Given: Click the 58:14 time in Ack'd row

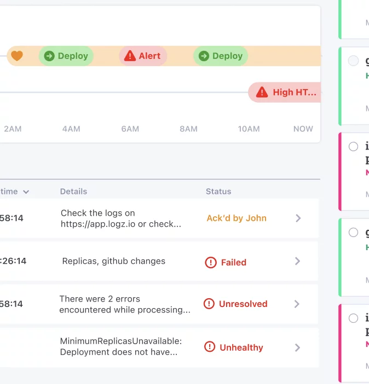Looking at the screenshot, I should pyautogui.click(x=11, y=218).
